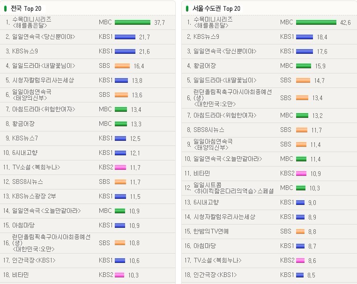
Task: Click the MBC channel label beside rating 10.3
Action: [286, 188]
